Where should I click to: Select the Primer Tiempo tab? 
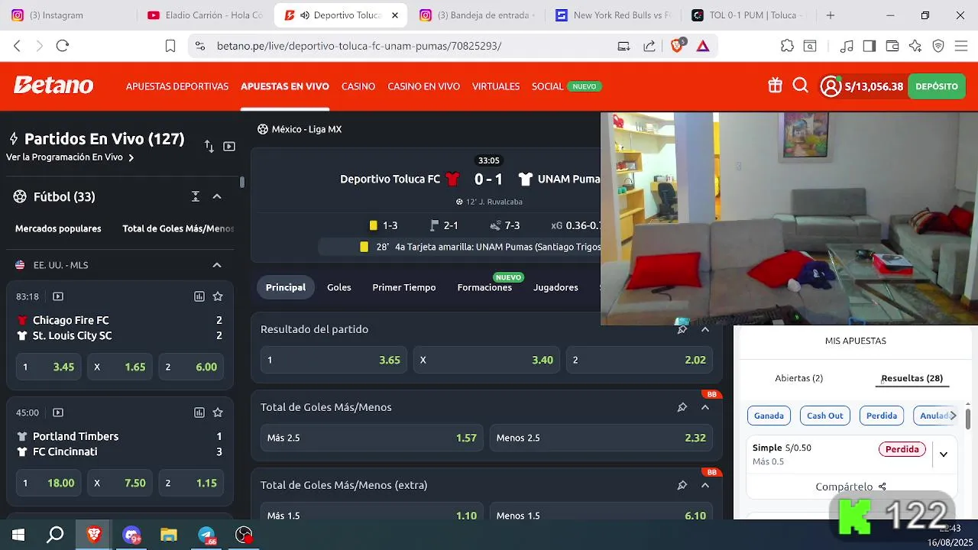coord(404,287)
